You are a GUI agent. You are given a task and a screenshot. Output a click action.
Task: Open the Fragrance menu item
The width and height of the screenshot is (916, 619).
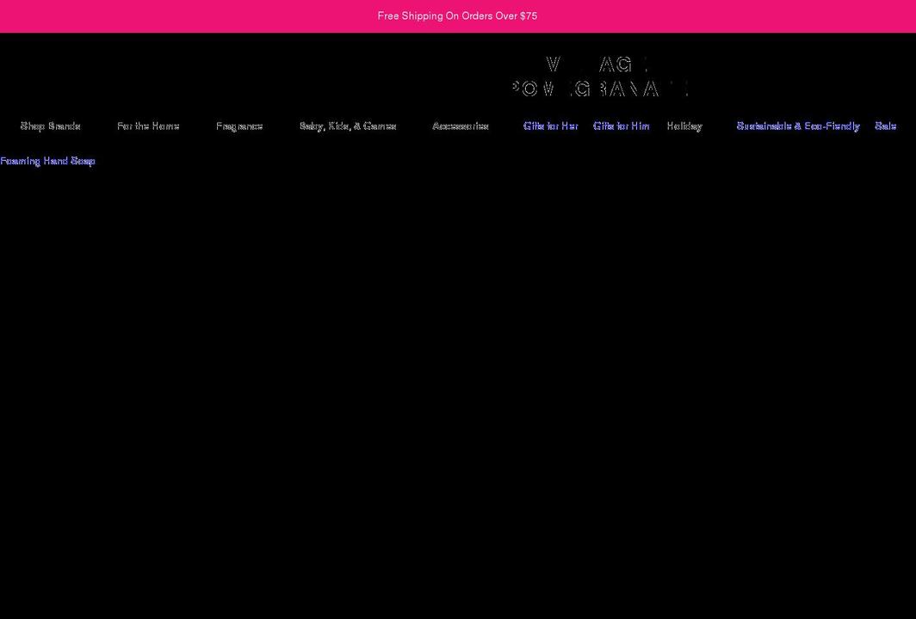[239, 126]
